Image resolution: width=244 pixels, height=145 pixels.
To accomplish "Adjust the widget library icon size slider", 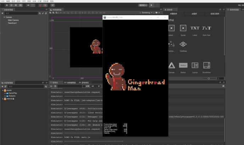I will pos(209,78).
